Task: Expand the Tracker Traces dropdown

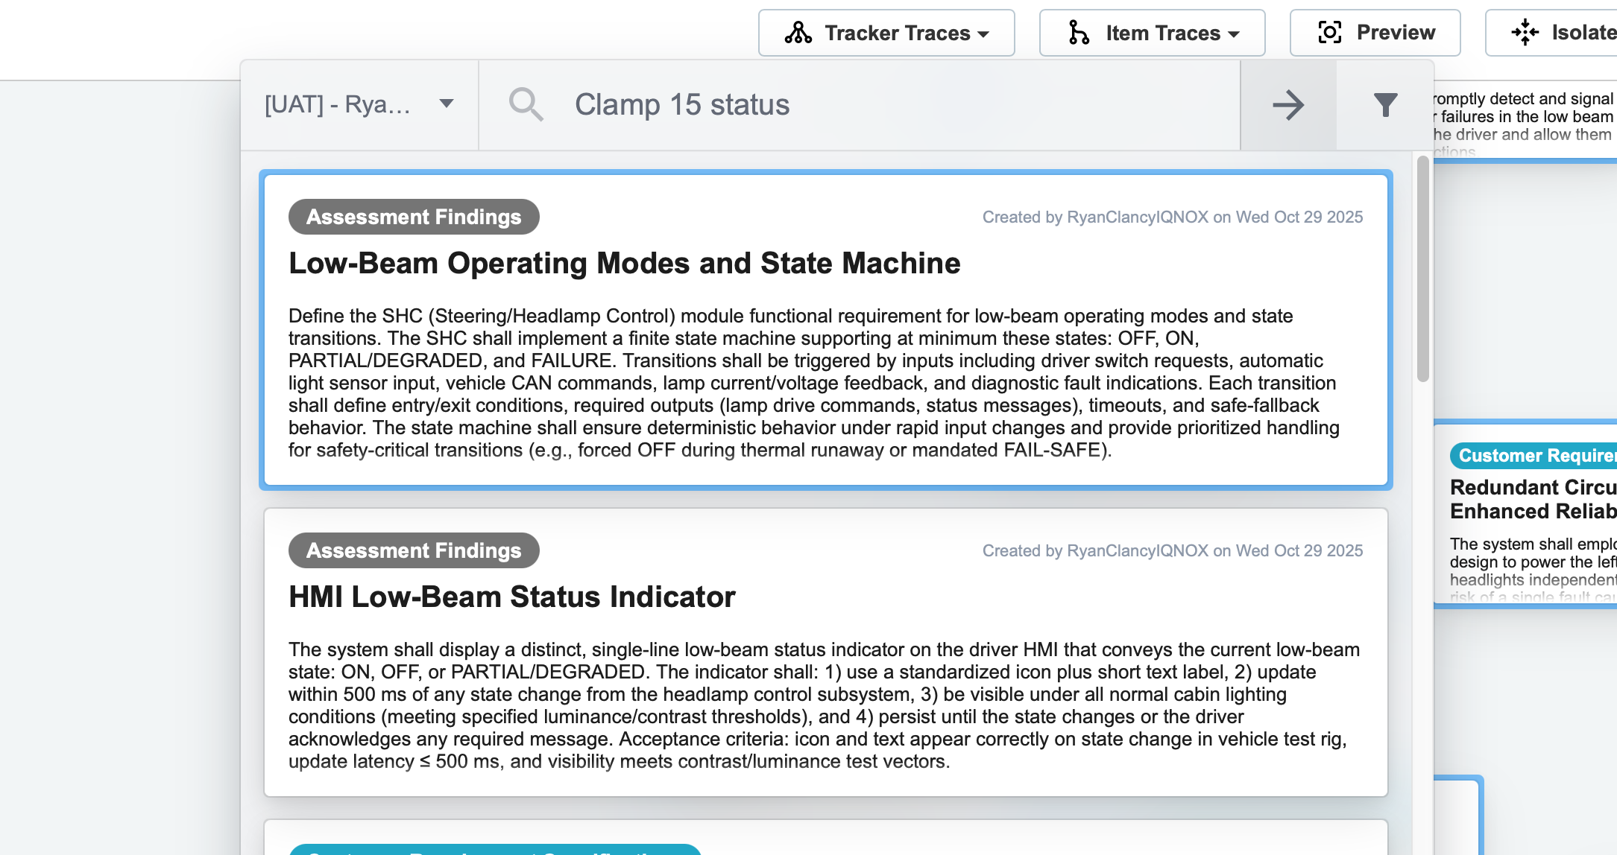Action: 983,34
